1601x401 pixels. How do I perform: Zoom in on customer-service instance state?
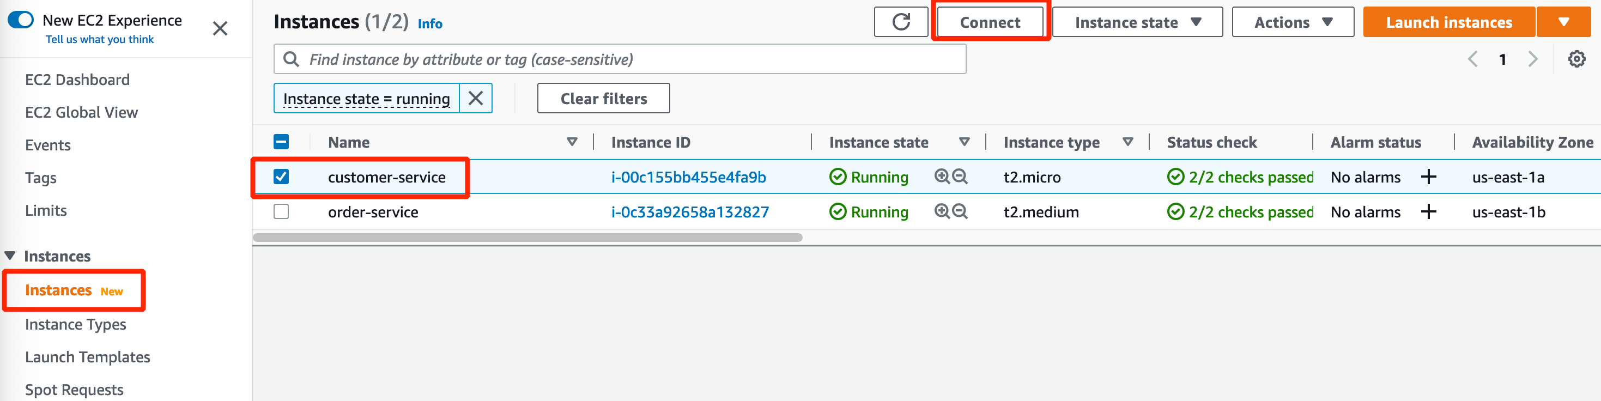point(942,177)
